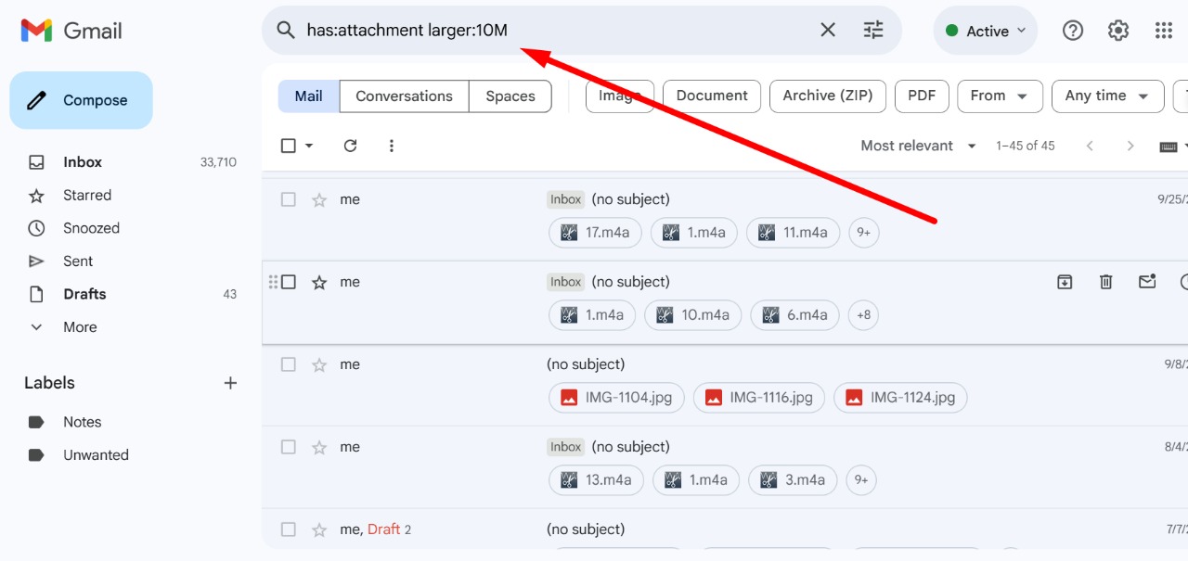Expand the +8 attachments chip
This screenshot has width=1188, height=561.
863,315
